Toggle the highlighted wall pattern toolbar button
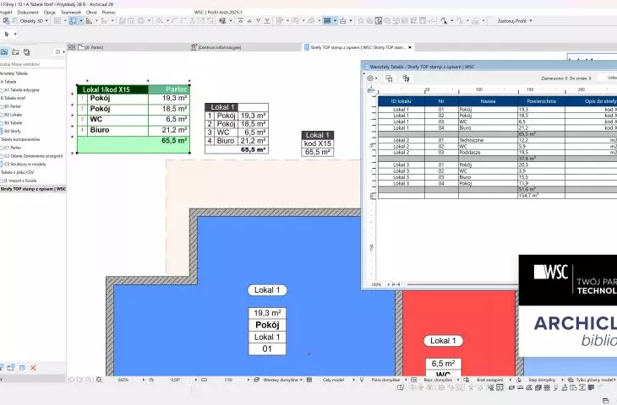 tap(327, 21)
